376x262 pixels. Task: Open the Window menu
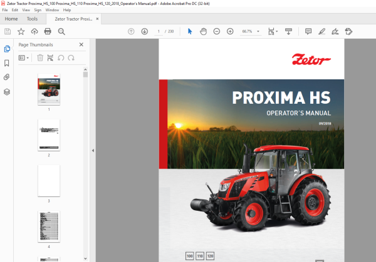pyautogui.click(x=52, y=10)
